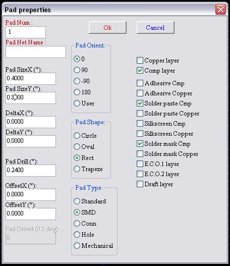Click the Pad SizeX value field
The image size is (230, 266).
(x=31, y=79)
